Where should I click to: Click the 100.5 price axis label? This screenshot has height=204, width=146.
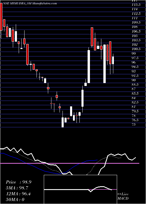click(x=136, y=49)
